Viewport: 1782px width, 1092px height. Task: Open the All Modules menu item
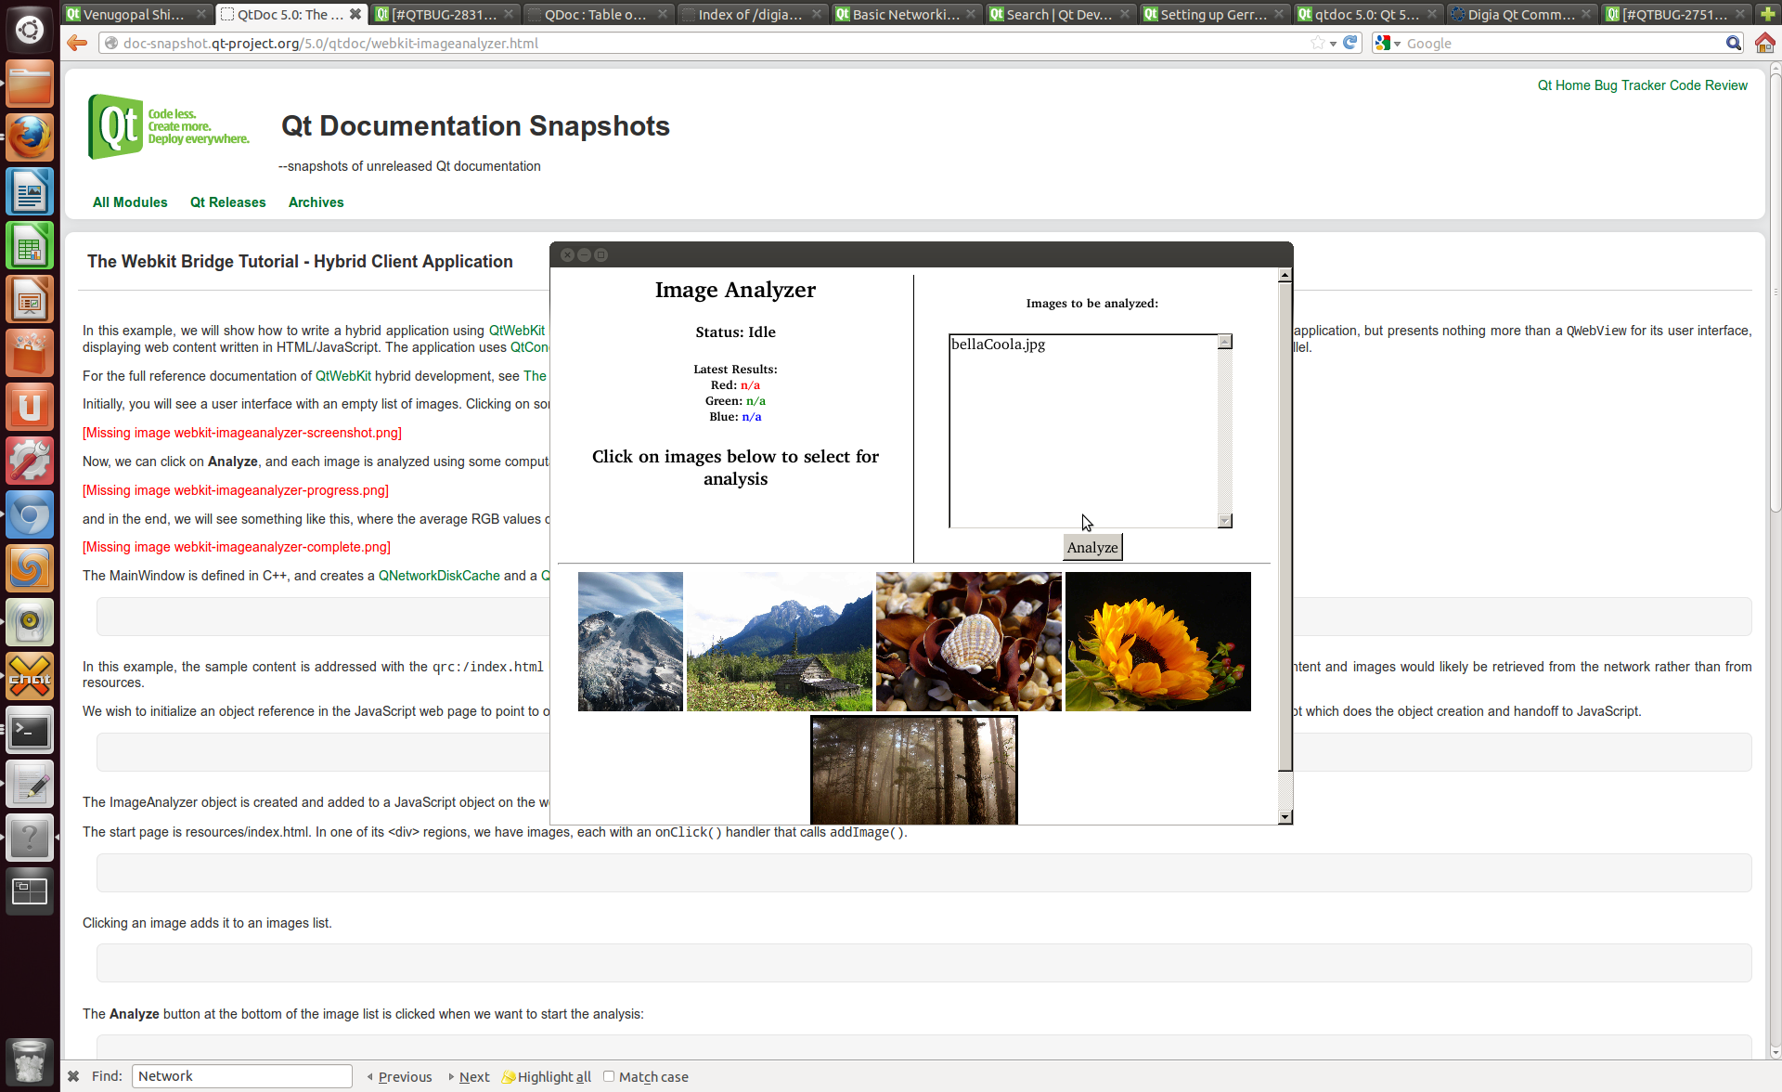click(130, 202)
